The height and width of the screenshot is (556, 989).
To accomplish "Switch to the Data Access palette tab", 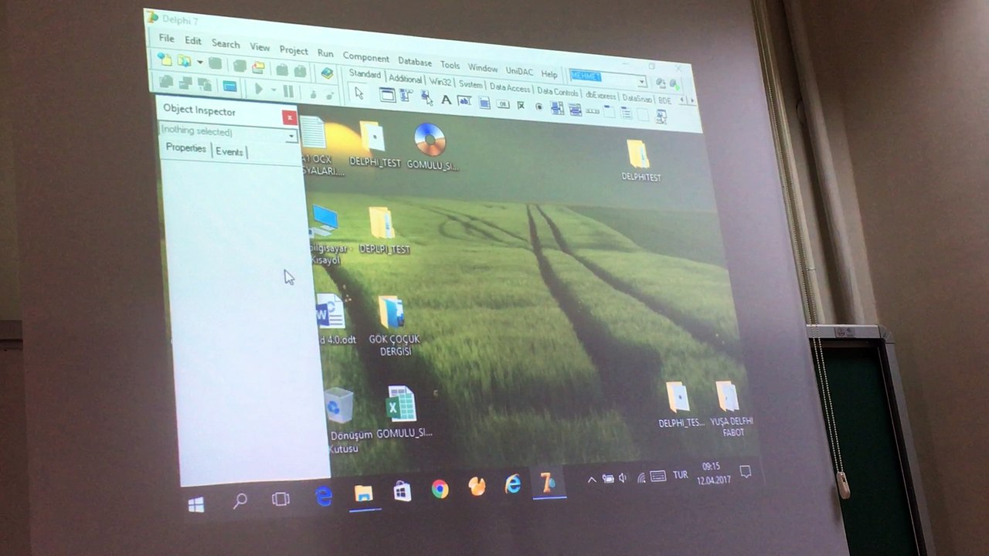I will point(509,87).
